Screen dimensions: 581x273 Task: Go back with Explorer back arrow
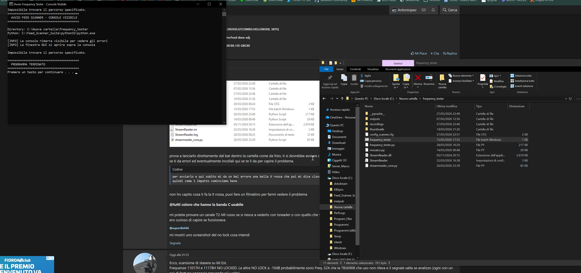324,98
